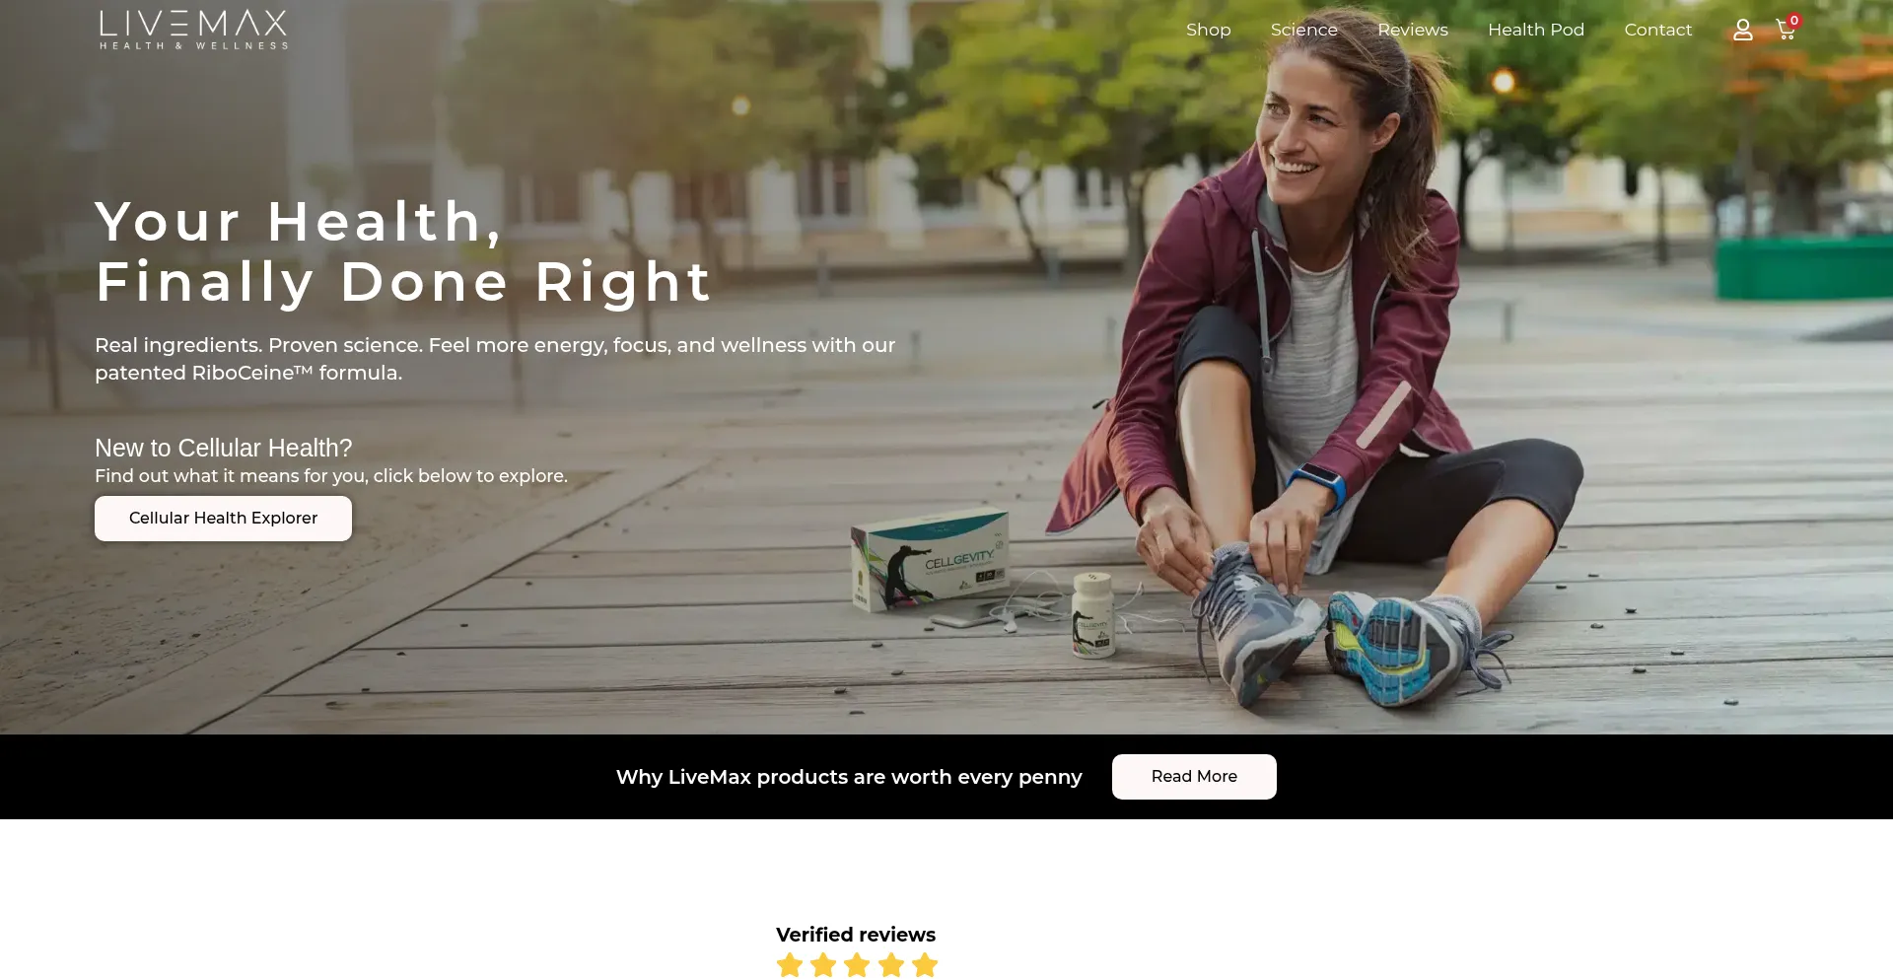Viewport: 1893px width, 979px height.
Task: Open the Reviews navigation link
Action: 1413,30
